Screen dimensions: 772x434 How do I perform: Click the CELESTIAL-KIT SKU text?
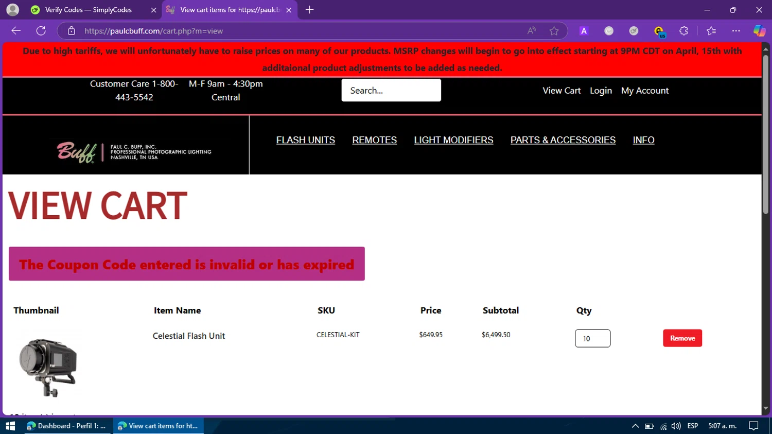pyautogui.click(x=338, y=335)
